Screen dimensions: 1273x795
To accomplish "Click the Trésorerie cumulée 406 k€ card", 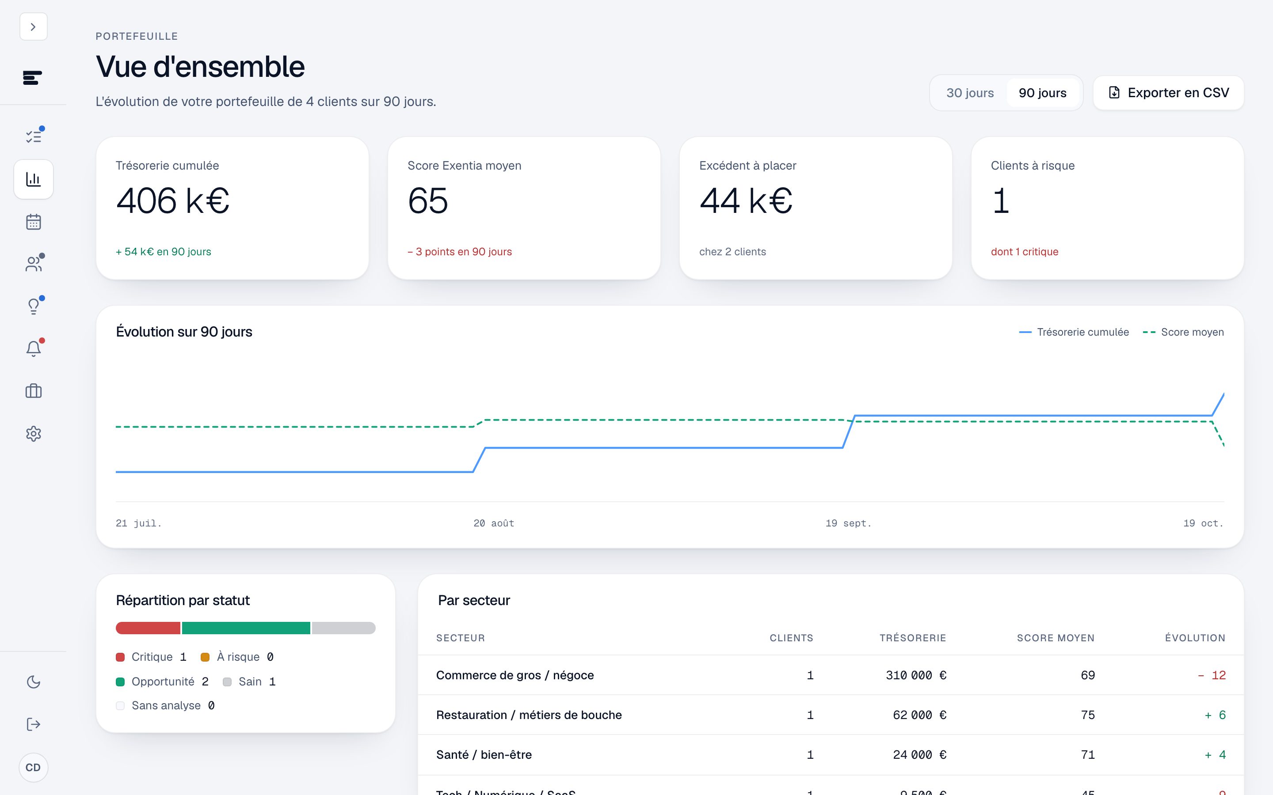I will tap(232, 208).
